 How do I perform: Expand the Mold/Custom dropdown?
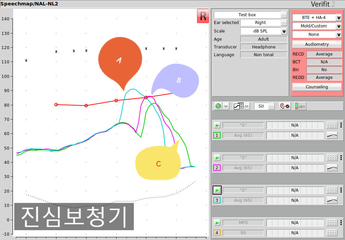pyautogui.click(x=339, y=26)
